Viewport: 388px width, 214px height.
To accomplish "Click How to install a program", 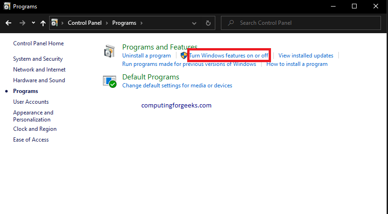I will (x=297, y=64).
